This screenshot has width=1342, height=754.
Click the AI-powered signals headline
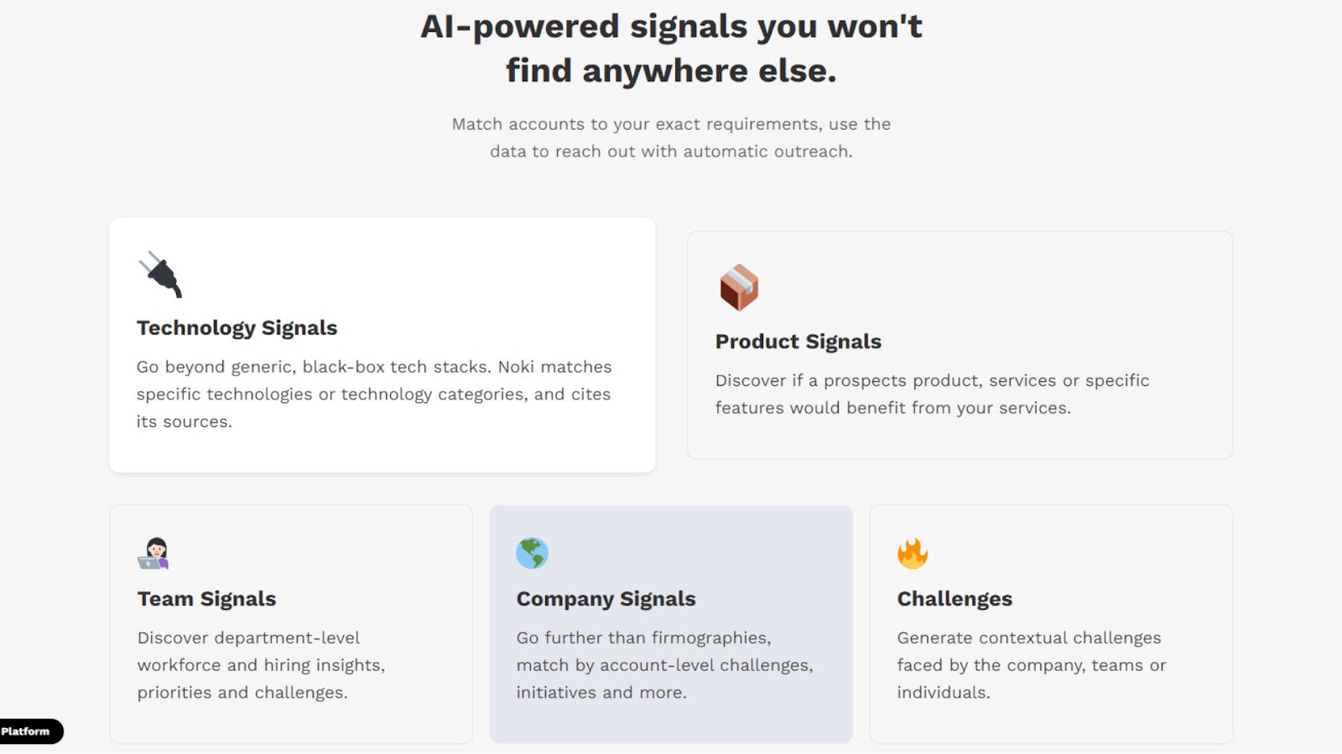click(x=671, y=48)
